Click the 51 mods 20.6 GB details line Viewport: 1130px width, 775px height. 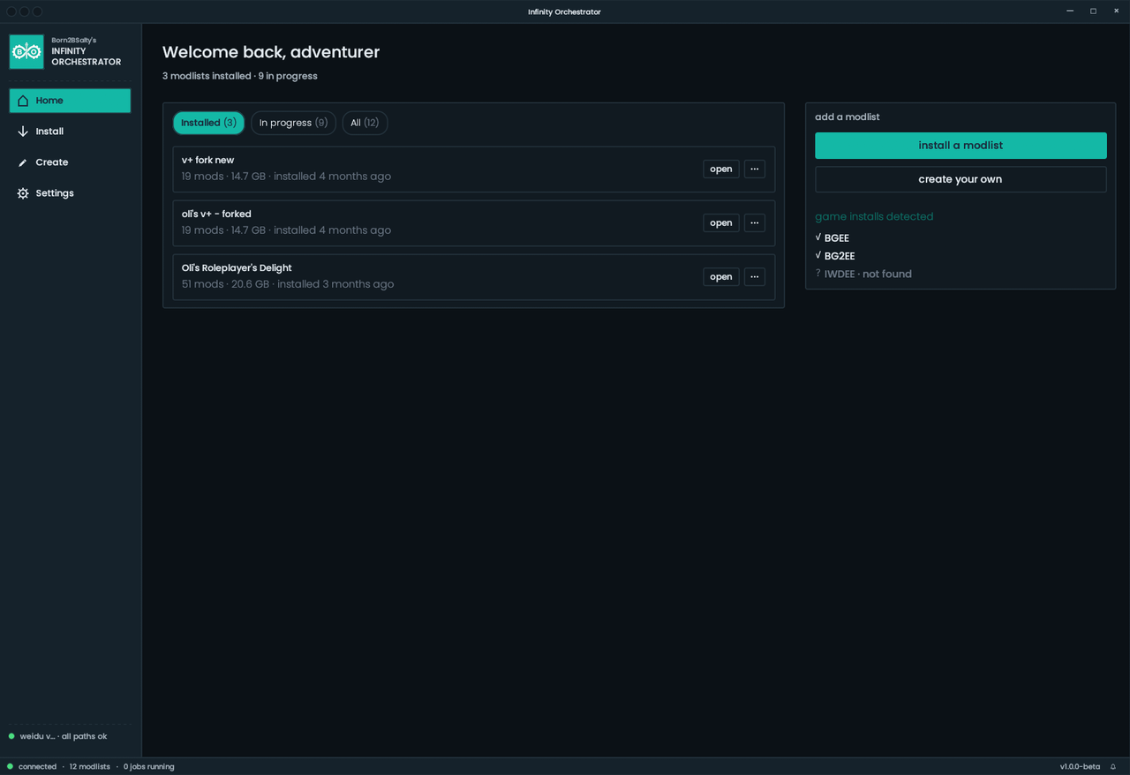pyautogui.click(x=288, y=284)
